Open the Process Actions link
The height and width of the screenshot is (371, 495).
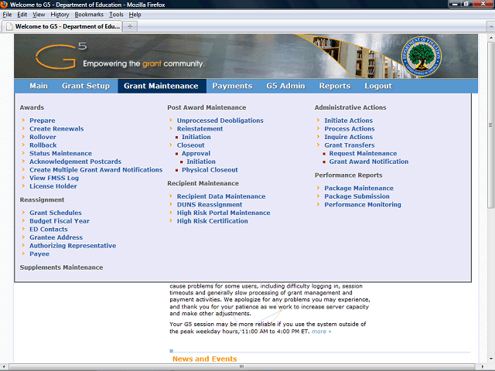coord(350,129)
